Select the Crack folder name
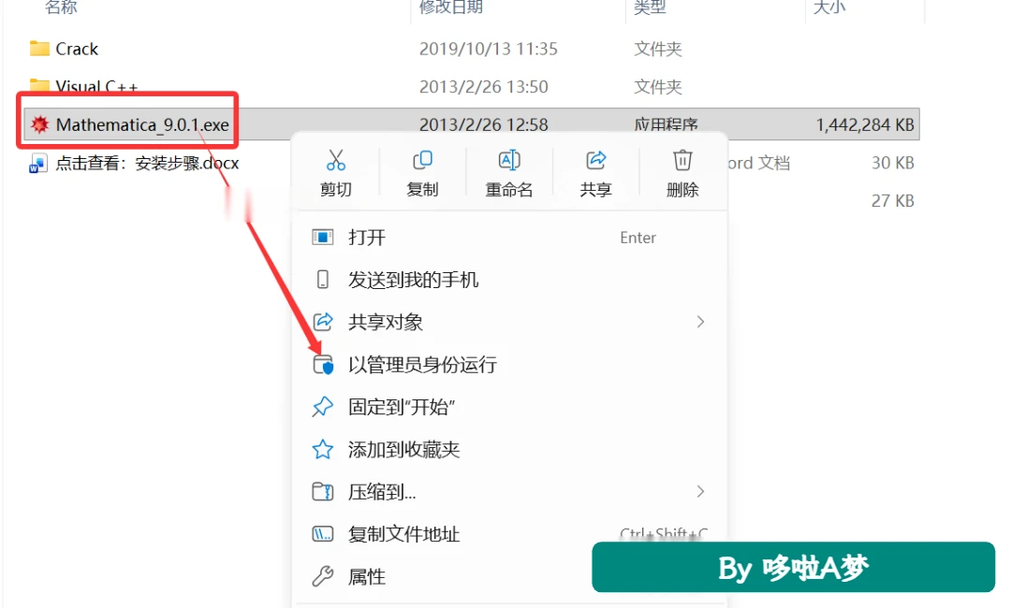 click(77, 49)
